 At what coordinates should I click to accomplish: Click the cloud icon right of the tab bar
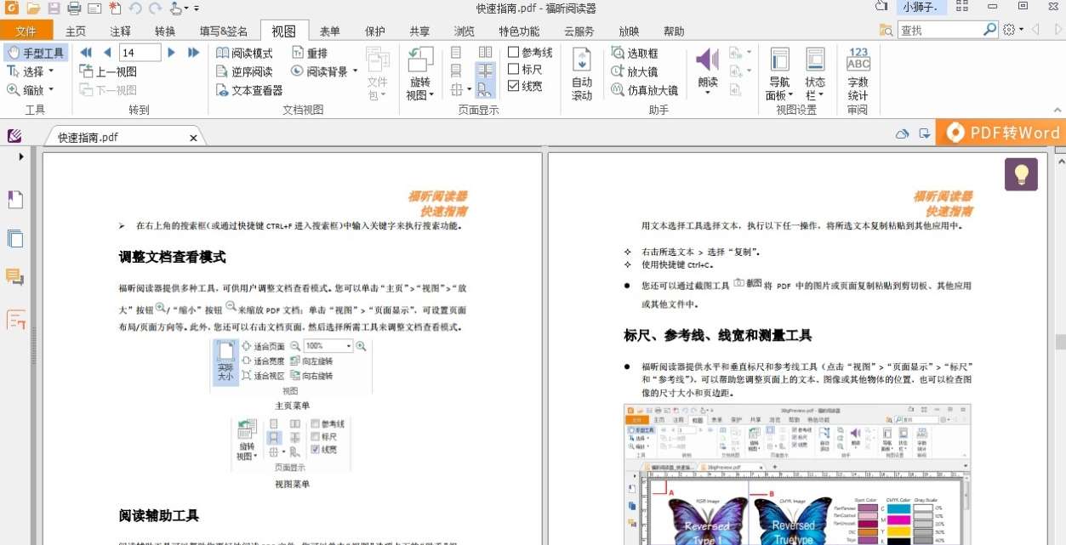903,133
